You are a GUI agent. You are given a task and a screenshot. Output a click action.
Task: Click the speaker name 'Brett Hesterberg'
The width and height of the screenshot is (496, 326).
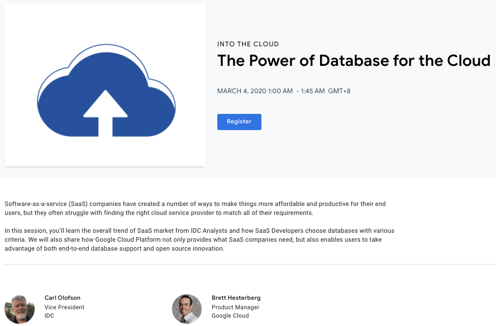click(236, 298)
